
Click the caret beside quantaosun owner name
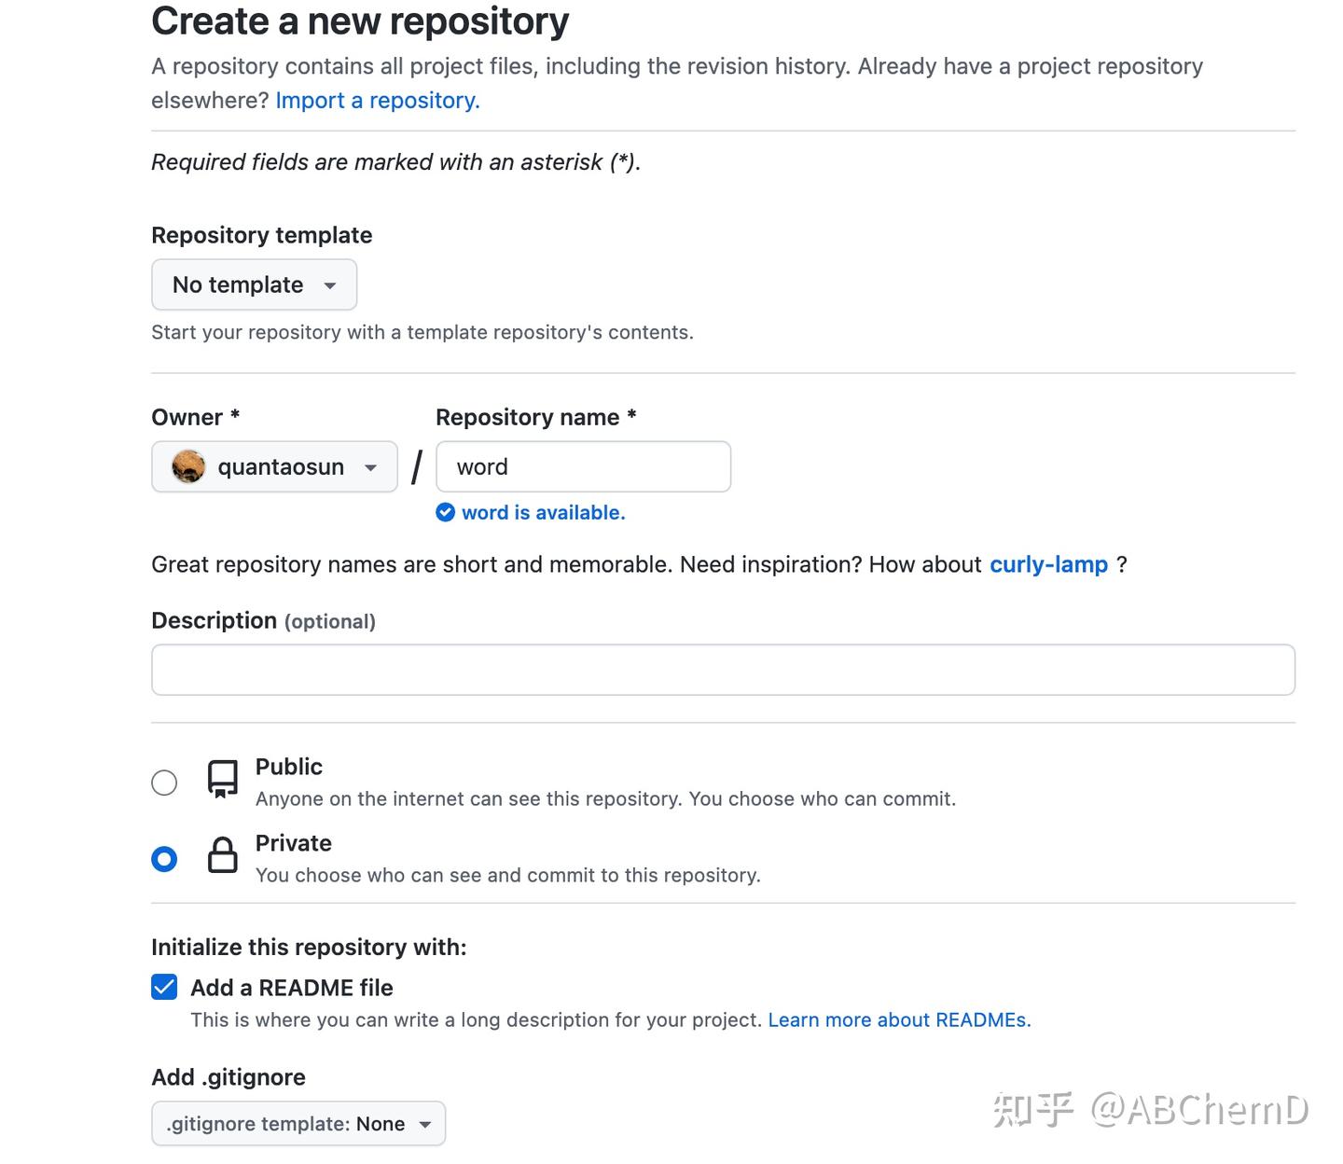(370, 467)
